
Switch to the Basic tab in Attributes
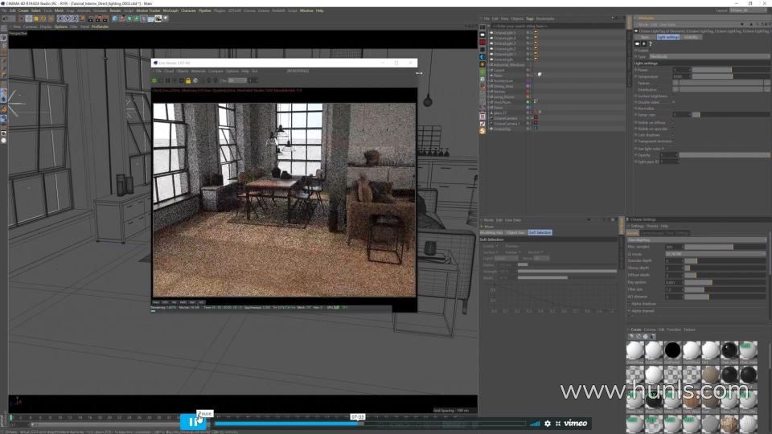pyautogui.click(x=645, y=37)
